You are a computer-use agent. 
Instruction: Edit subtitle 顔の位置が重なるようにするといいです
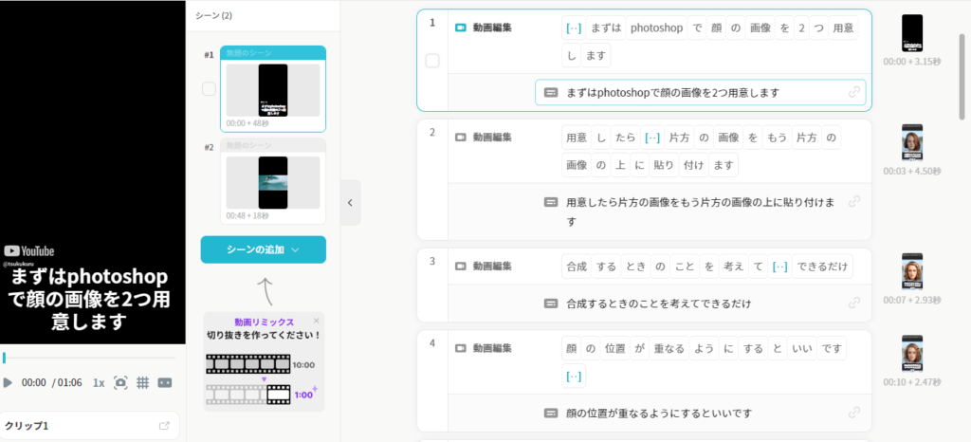(659, 413)
